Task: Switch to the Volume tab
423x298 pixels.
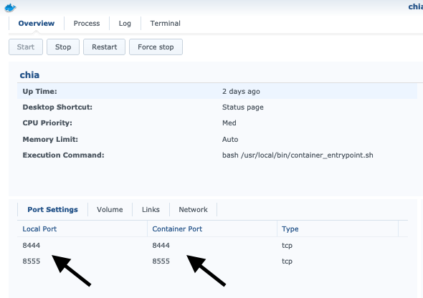Action: pos(110,209)
